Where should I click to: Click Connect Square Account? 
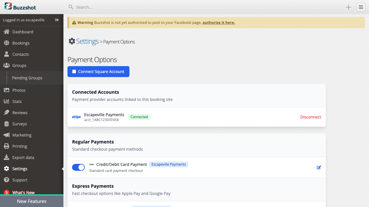(x=98, y=72)
